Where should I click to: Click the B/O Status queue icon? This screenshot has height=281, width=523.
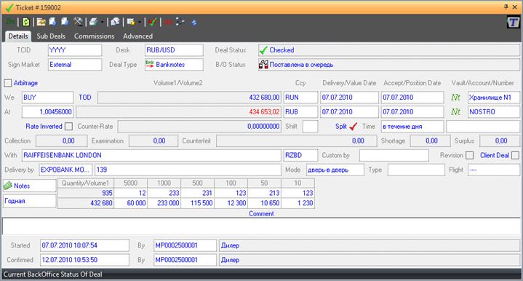tap(263, 64)
